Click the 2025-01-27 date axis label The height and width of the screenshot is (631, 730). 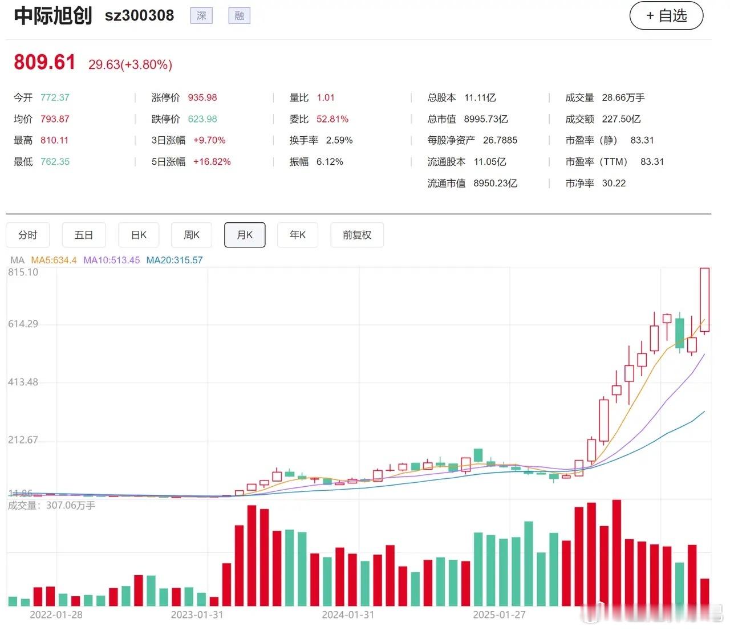(499, 615)
